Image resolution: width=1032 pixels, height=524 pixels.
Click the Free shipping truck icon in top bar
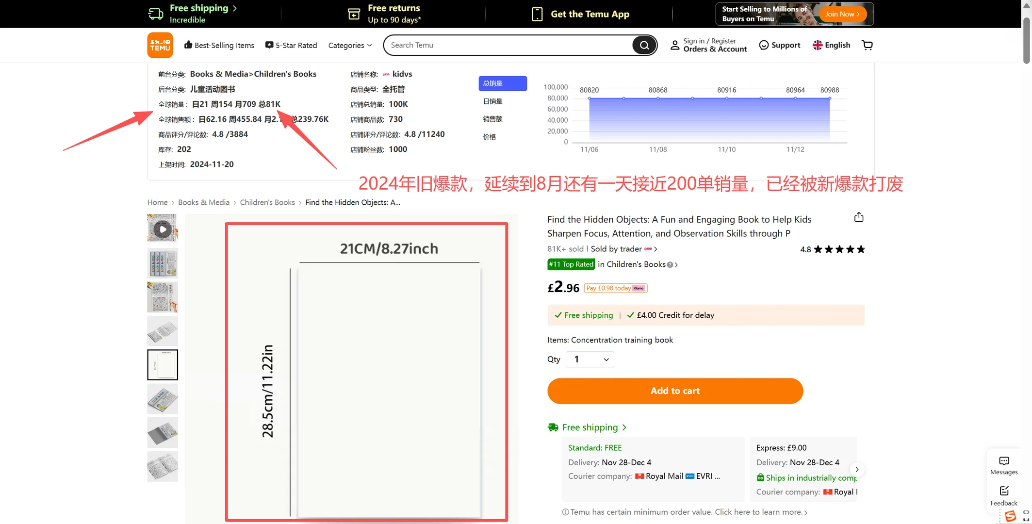(156, 14)
